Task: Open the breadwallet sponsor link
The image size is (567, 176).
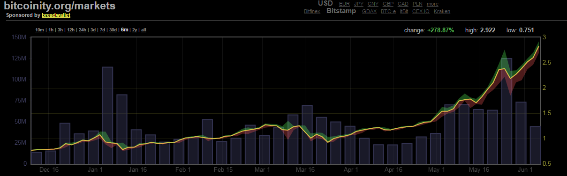Action: pyautogui.click(x=56, y=15)
